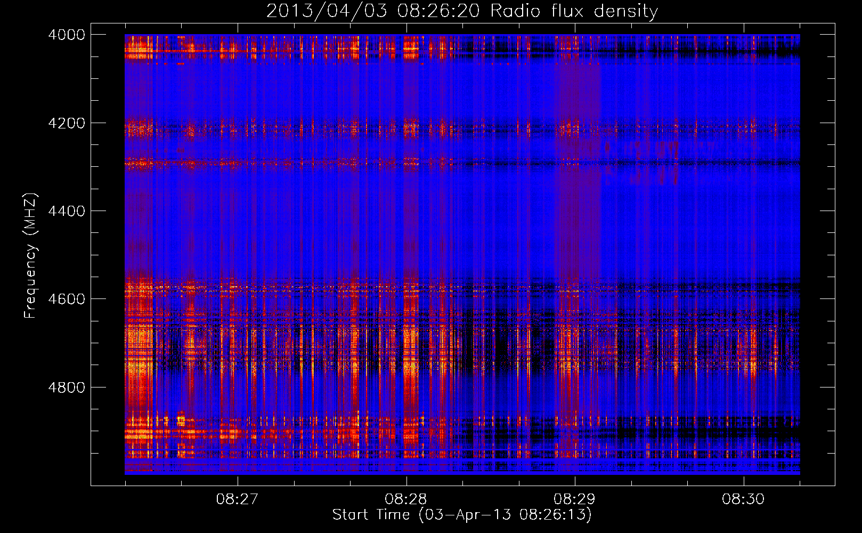This screenshot has height=533, width=862.
Task: Click the 08:27 time axis label
Action: tap(237, 499)
